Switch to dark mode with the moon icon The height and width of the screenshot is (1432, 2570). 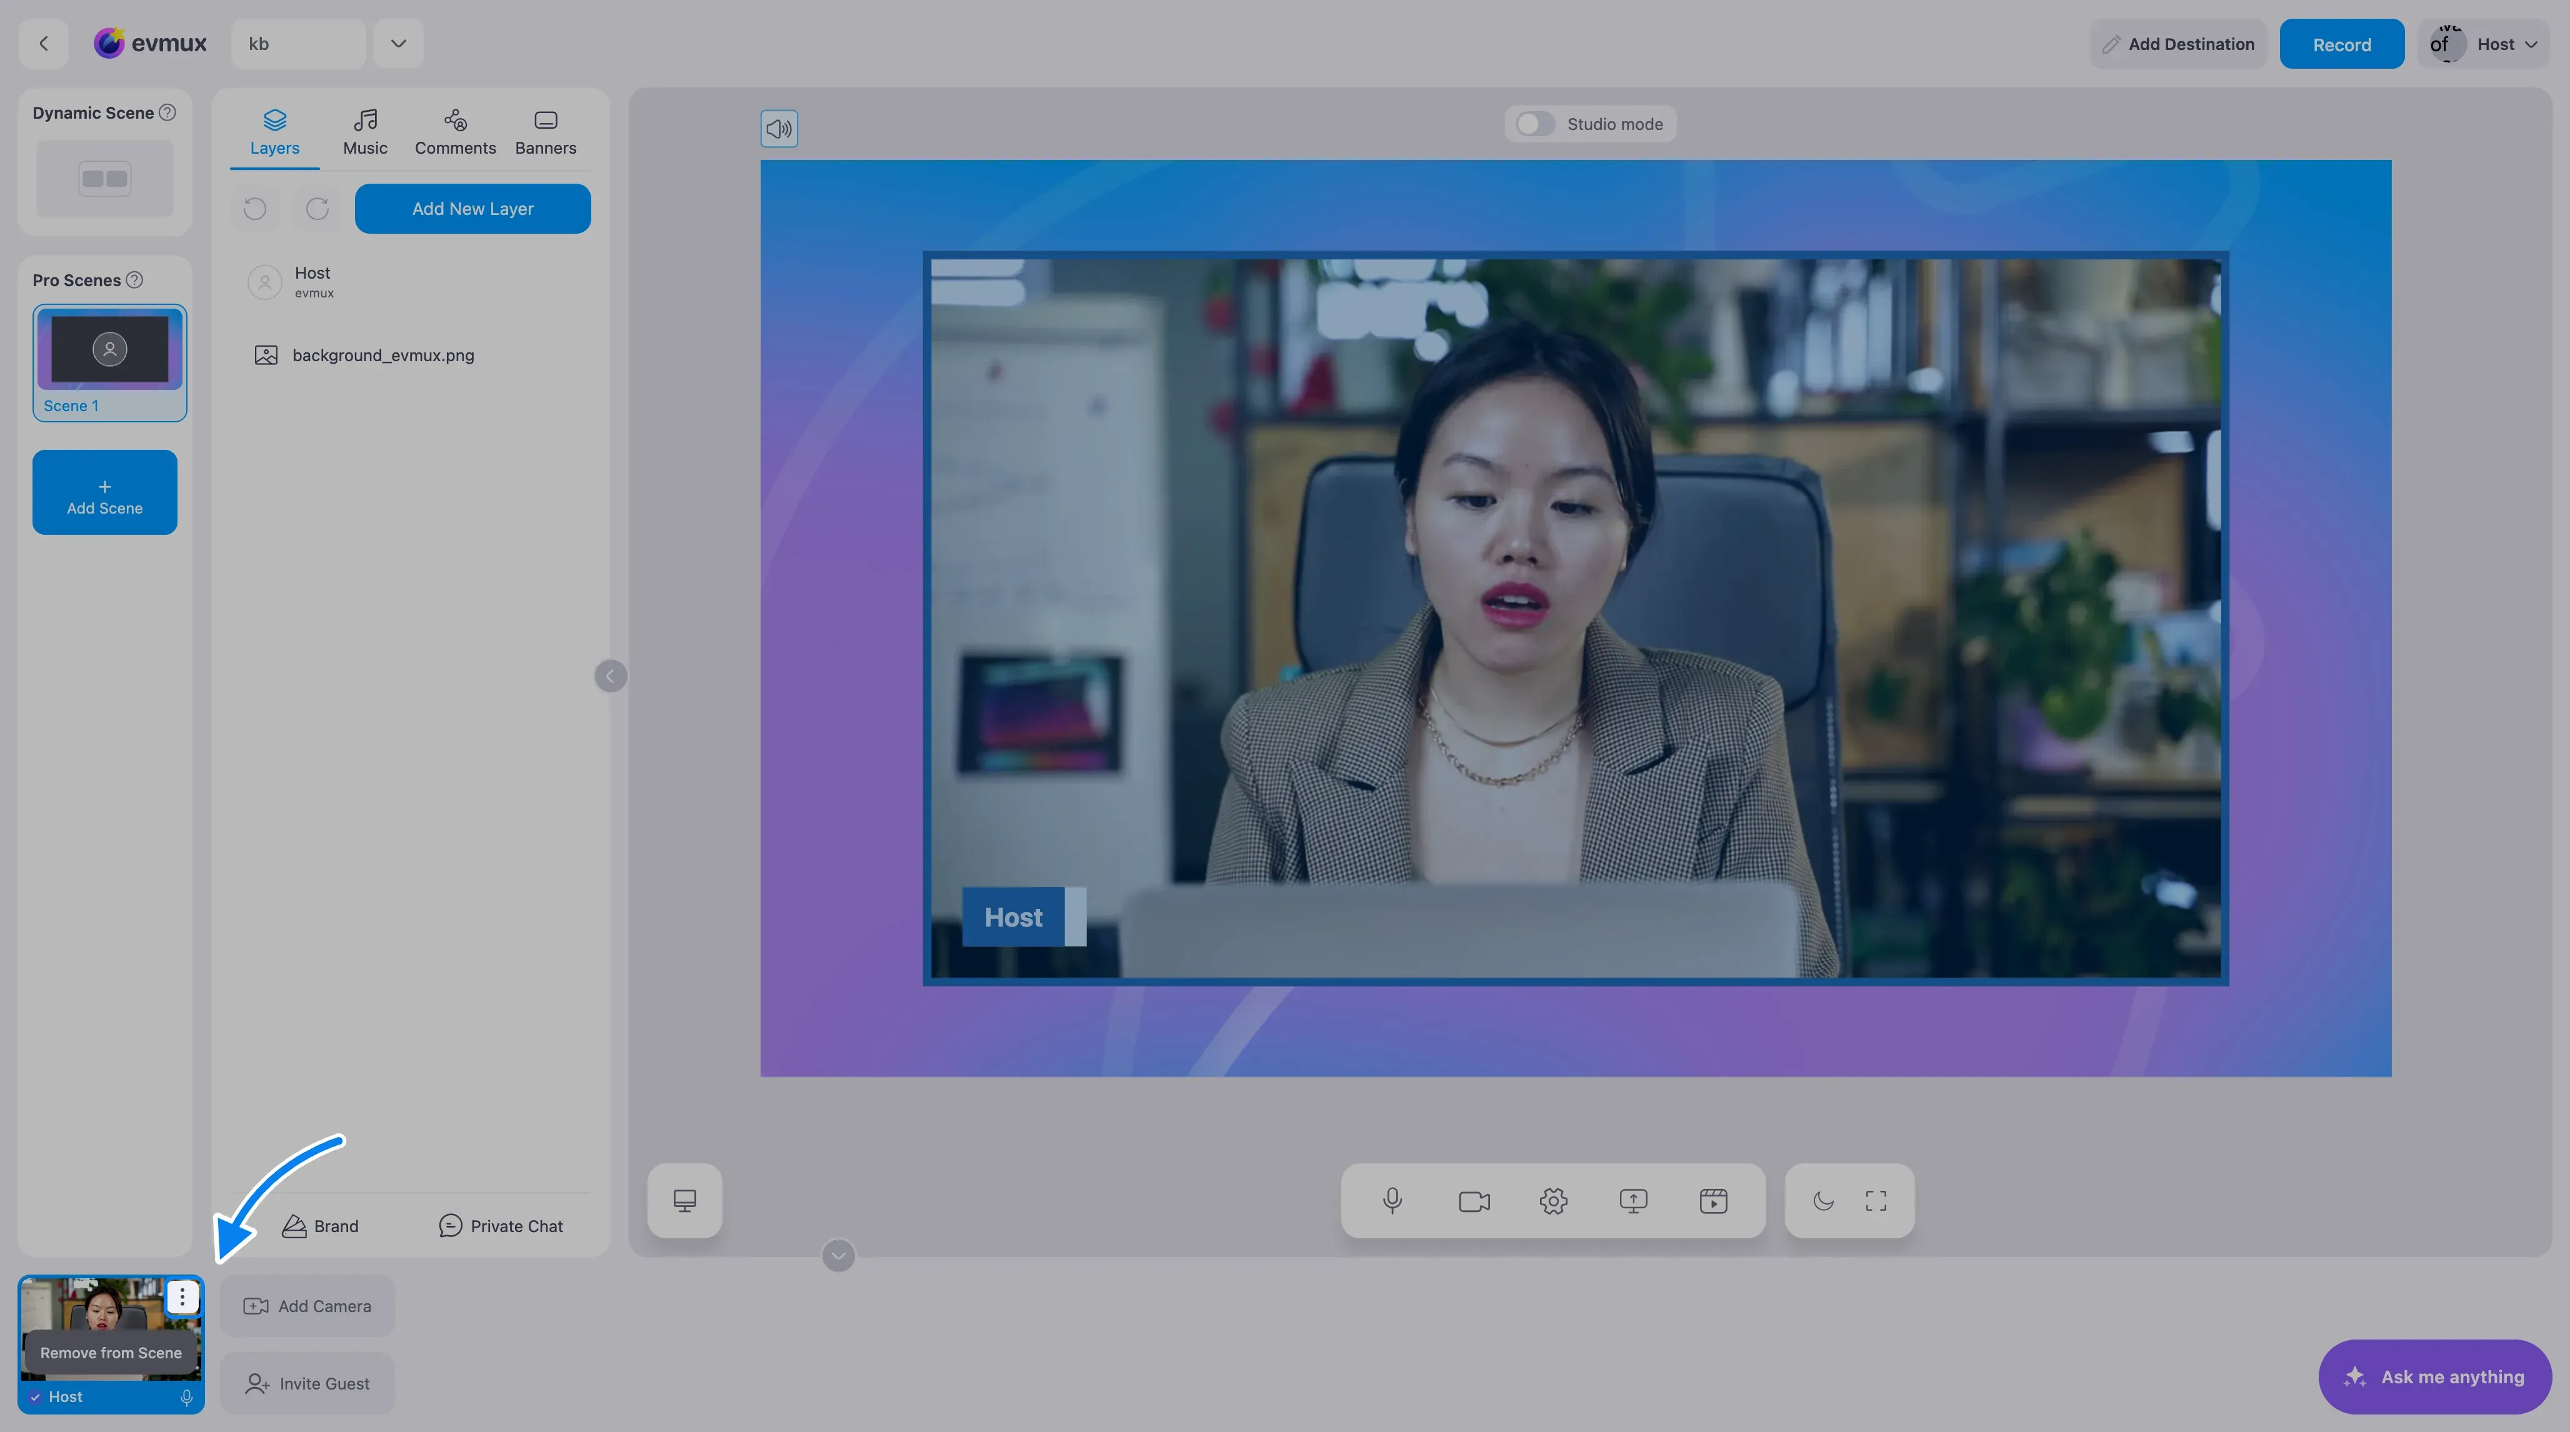(x=1822, y=1201)
